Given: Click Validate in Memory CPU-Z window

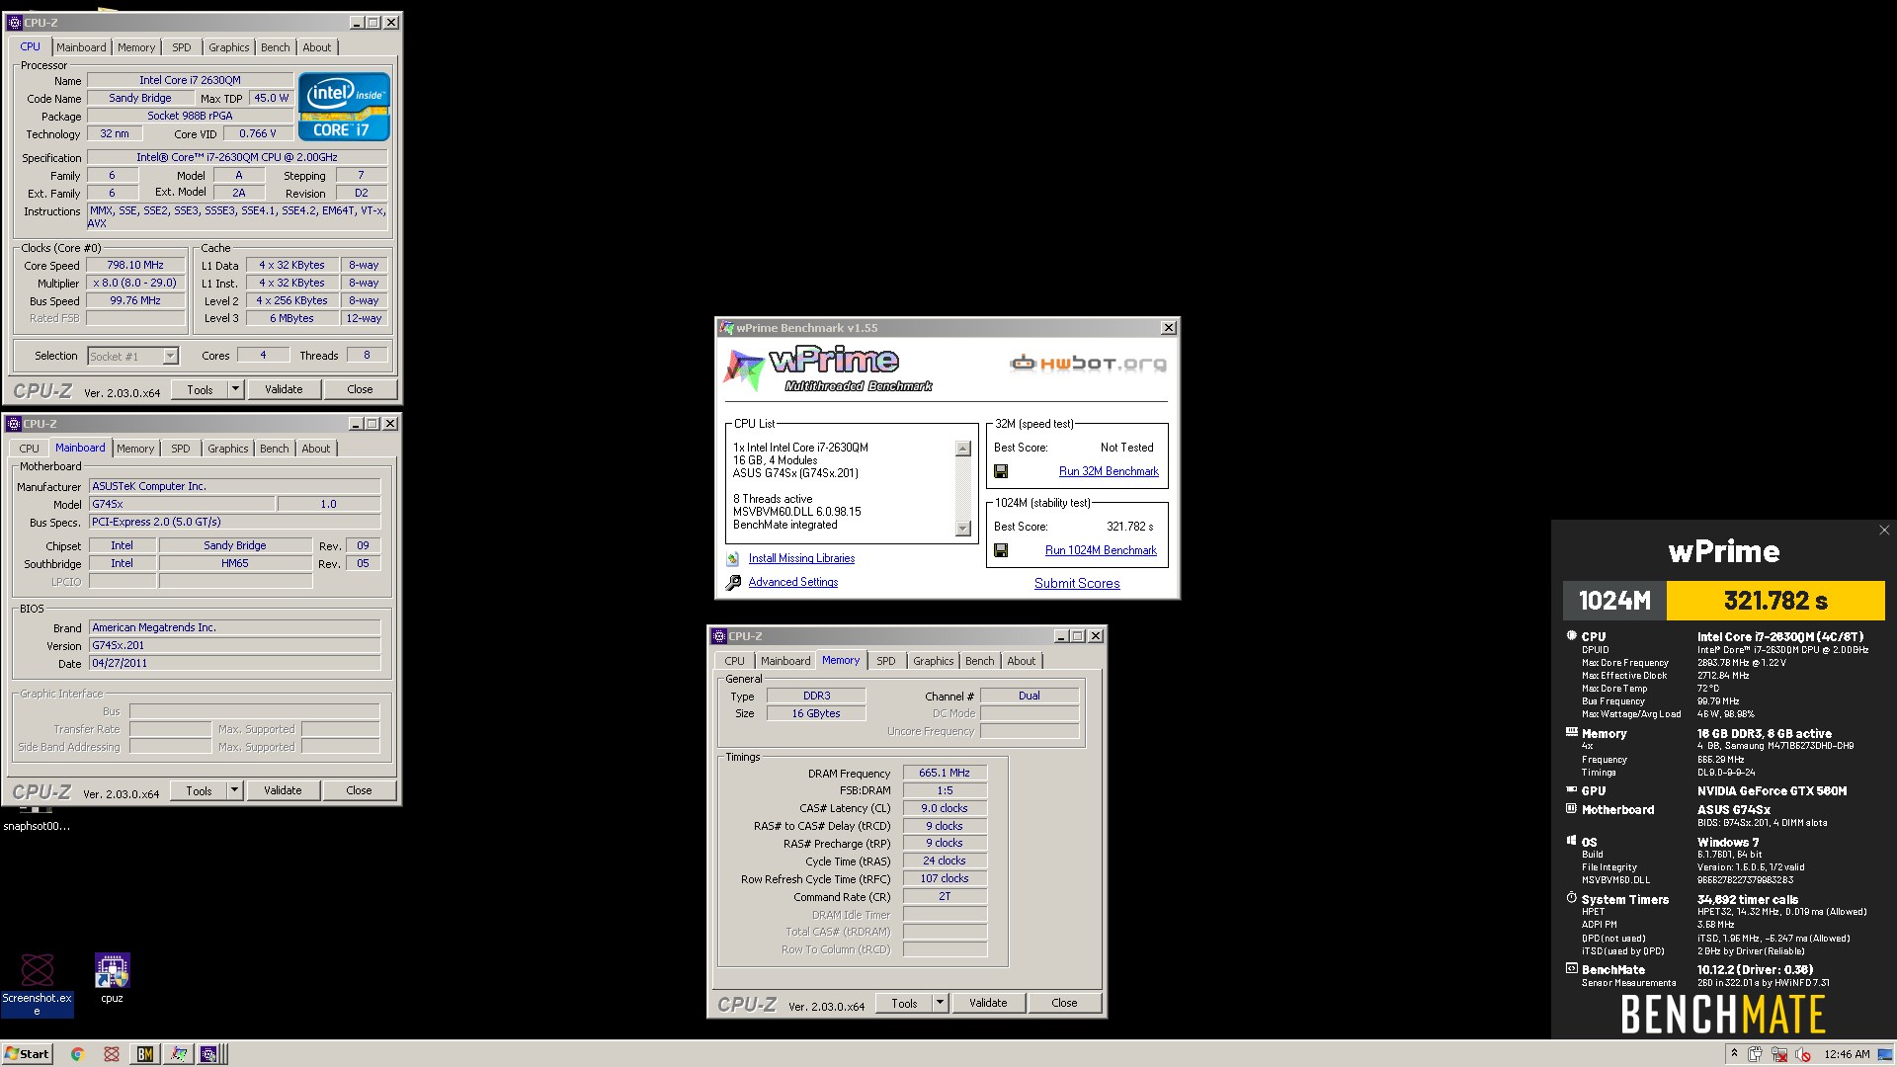Looking at the screenshot, I should pyautogui.click(x=988, y=1003).
